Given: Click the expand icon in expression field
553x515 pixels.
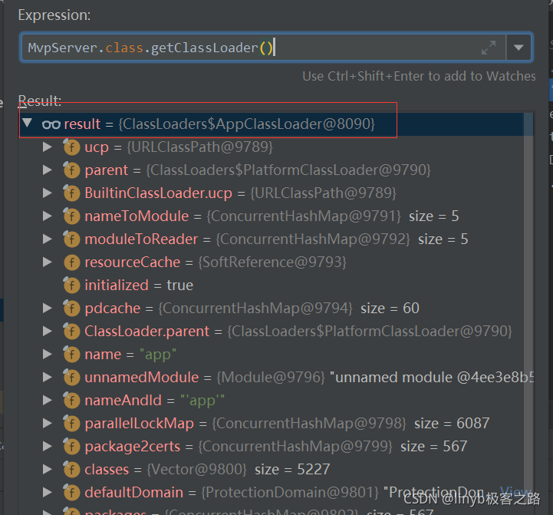Looking at the screenshot, I should [x=489, y=48].
